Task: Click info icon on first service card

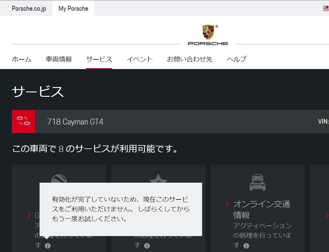Action: [x=48, y=246]
